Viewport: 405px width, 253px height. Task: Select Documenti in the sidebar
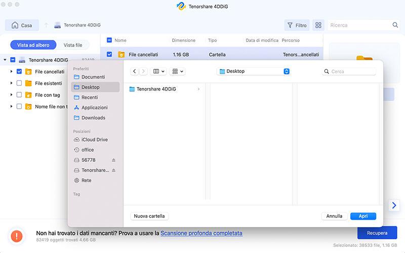[93, 77]
